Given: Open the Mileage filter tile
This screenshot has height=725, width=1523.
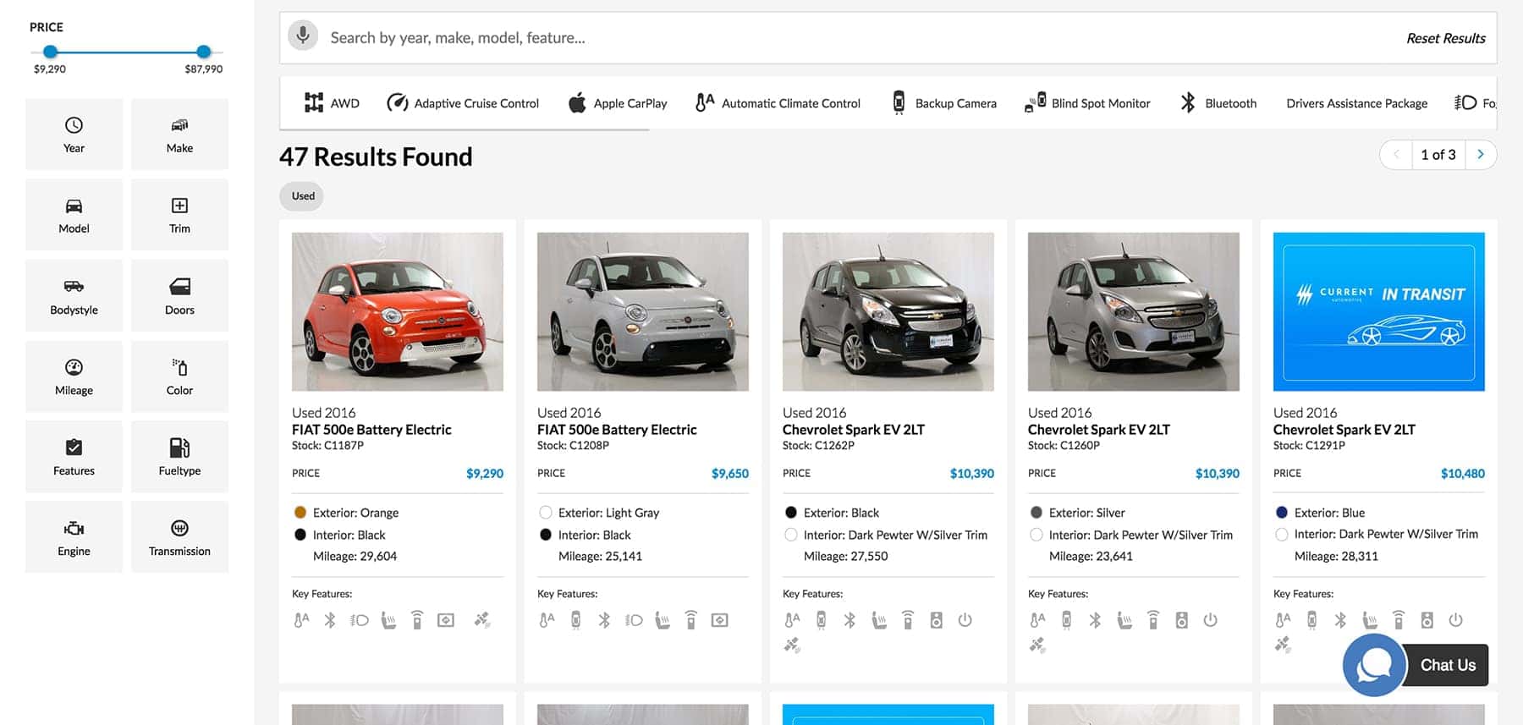Looking at the screenshot, I should (74, 376).
